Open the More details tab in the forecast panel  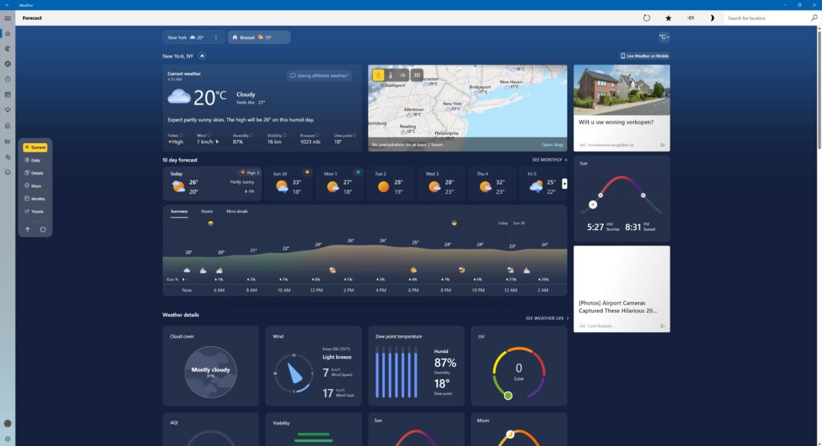pyautogui.click(x=237, y=211)
